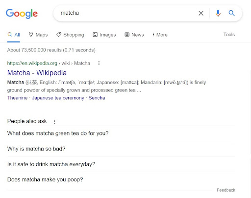Open three-dot menu beside People also ask
The image size is (251, 198).
point(54,121)
